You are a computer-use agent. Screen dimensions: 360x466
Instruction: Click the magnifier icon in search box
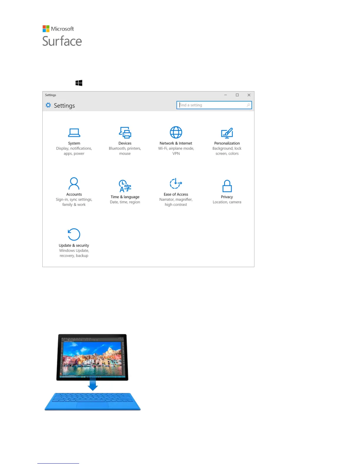click(248, 105)
